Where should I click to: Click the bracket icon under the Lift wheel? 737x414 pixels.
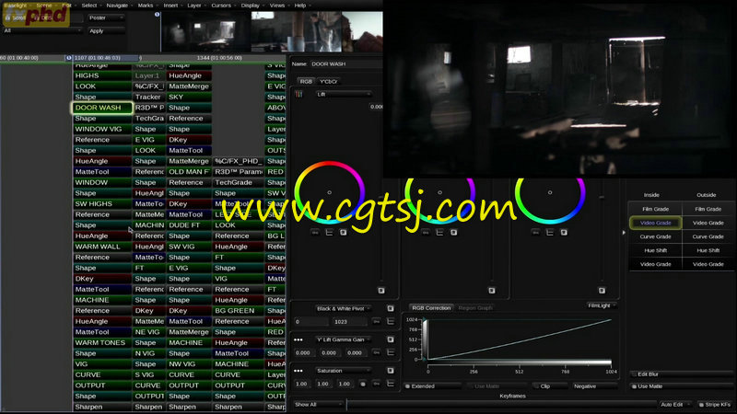coord(329,233)
